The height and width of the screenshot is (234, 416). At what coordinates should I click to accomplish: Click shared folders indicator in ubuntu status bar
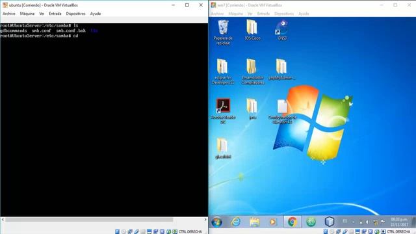143,231
